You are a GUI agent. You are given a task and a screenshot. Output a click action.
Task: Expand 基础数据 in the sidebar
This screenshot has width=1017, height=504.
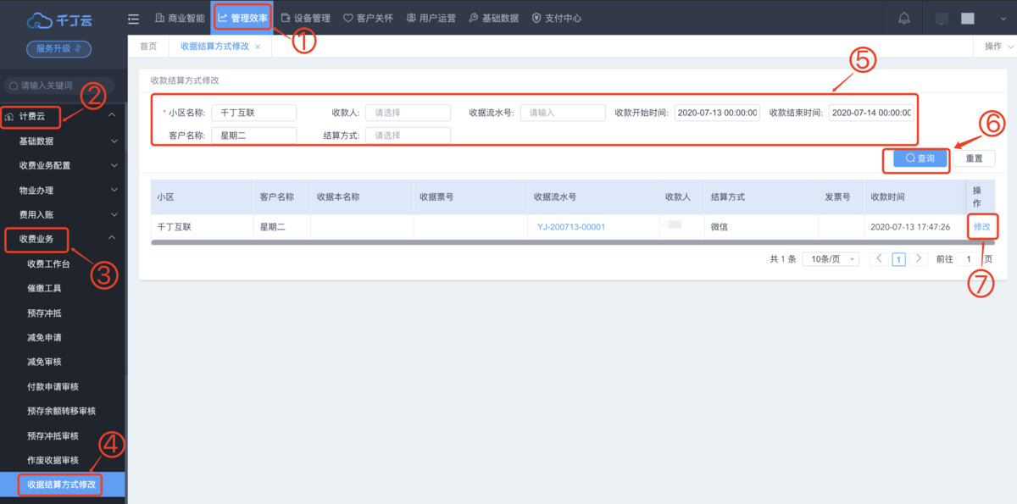[63, 141]
